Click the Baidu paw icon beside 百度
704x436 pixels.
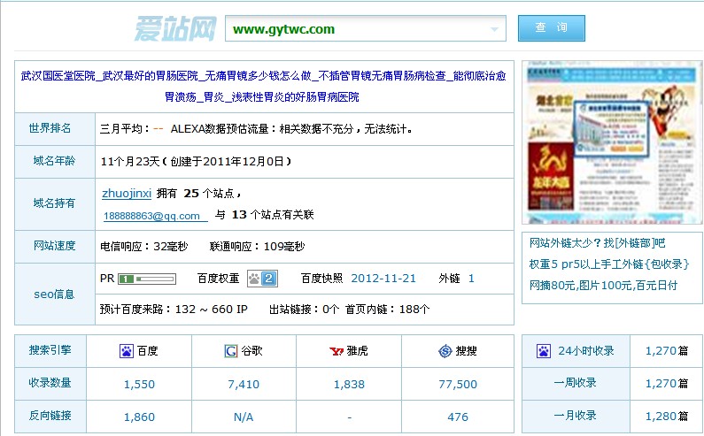[127, 351]
